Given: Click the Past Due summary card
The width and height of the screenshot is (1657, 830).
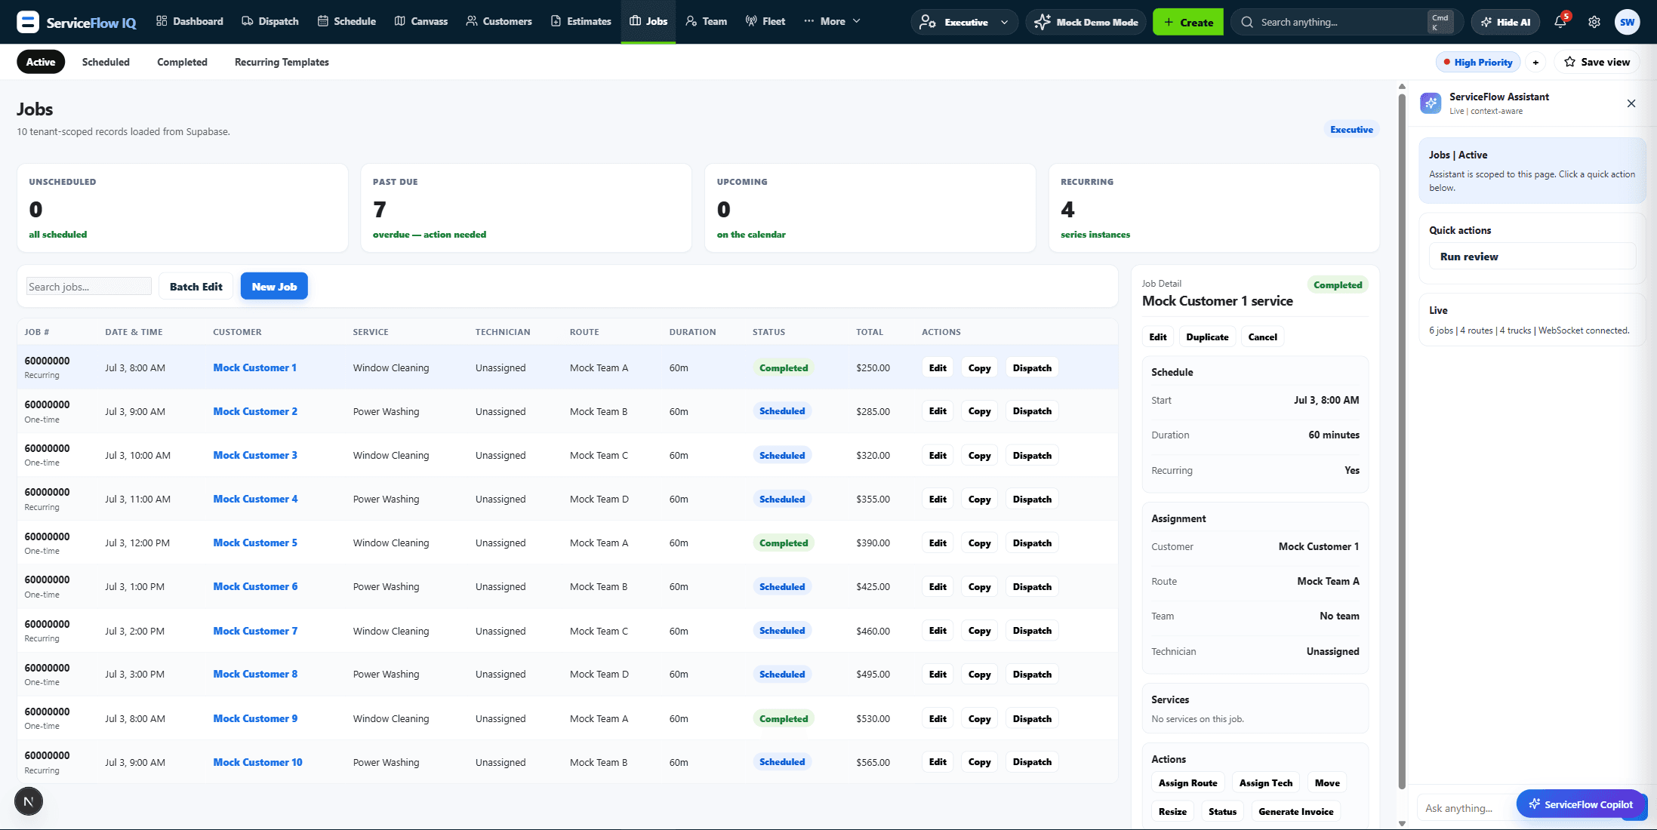Looking at the screenshot, I should 526,207.
